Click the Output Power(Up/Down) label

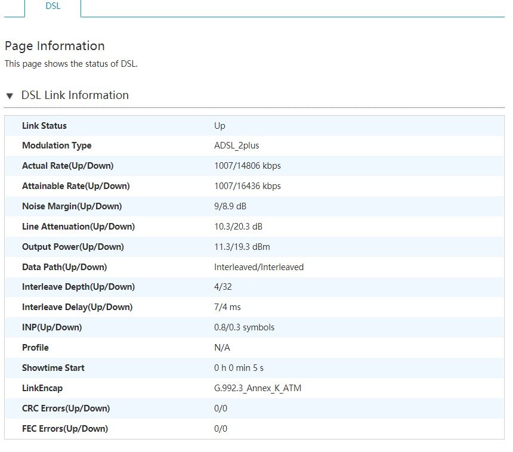[73, 247]
